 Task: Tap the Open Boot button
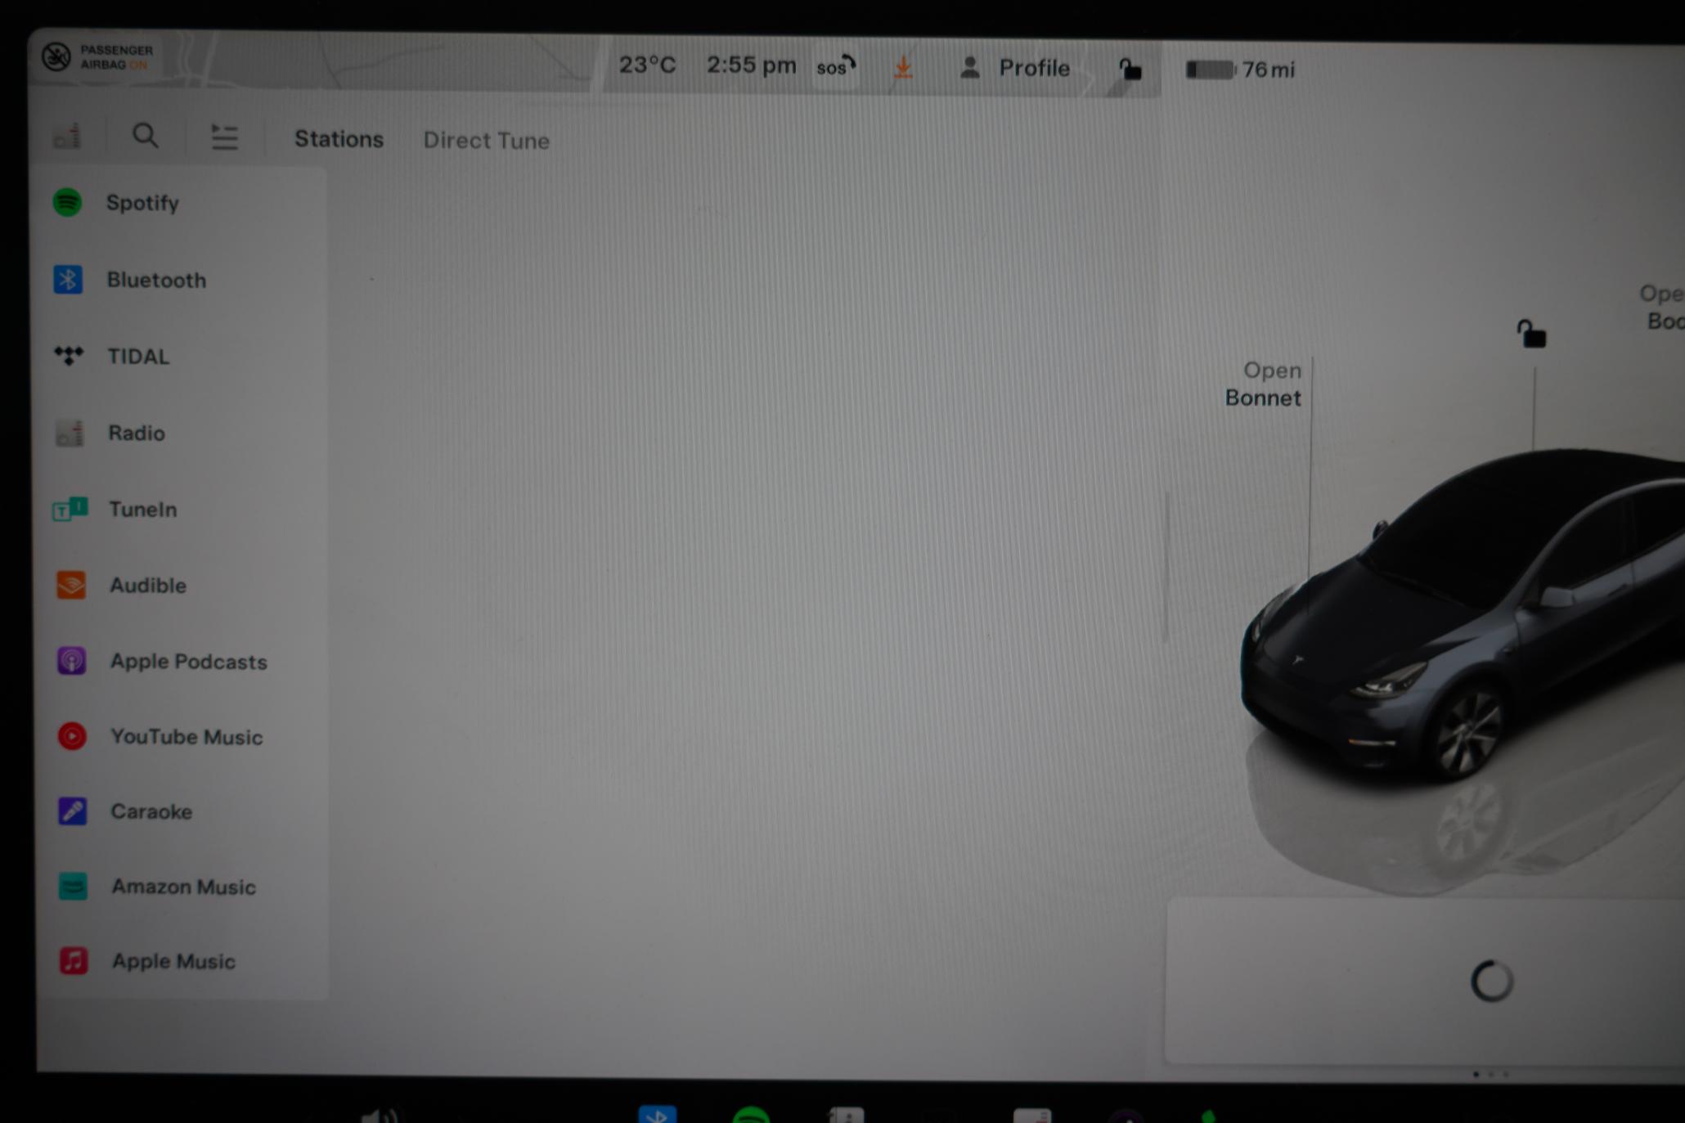[1662, 307]
